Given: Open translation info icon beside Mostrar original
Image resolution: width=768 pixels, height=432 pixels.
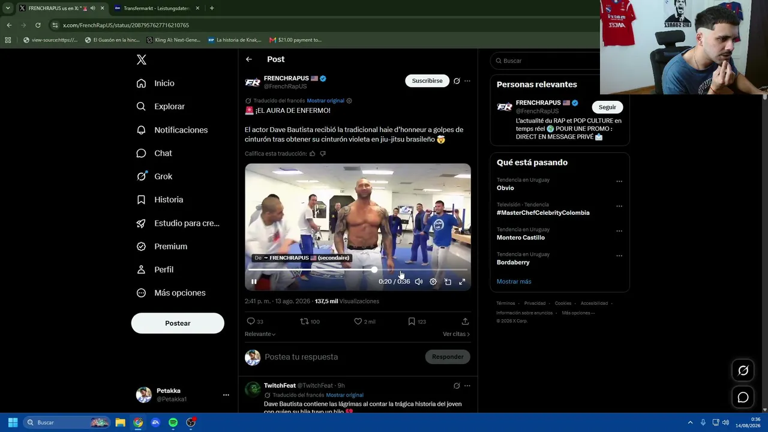Looking at the screenshot, I should pyautogui.click(x=349, y=101).
